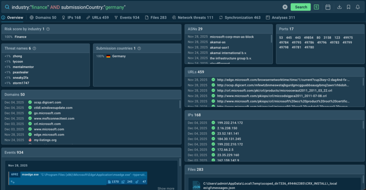Click the green query builder icon
Screen dimensions: 366x190
coord(316,7)
